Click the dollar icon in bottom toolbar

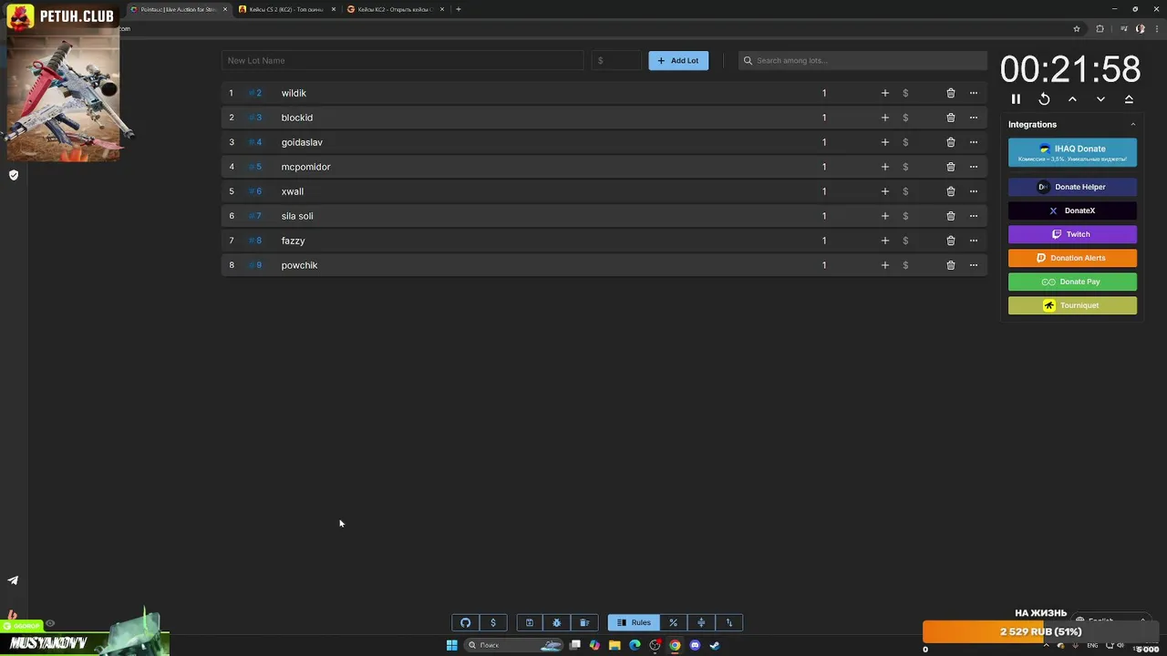pyautogui.click(x=493, y=623)
